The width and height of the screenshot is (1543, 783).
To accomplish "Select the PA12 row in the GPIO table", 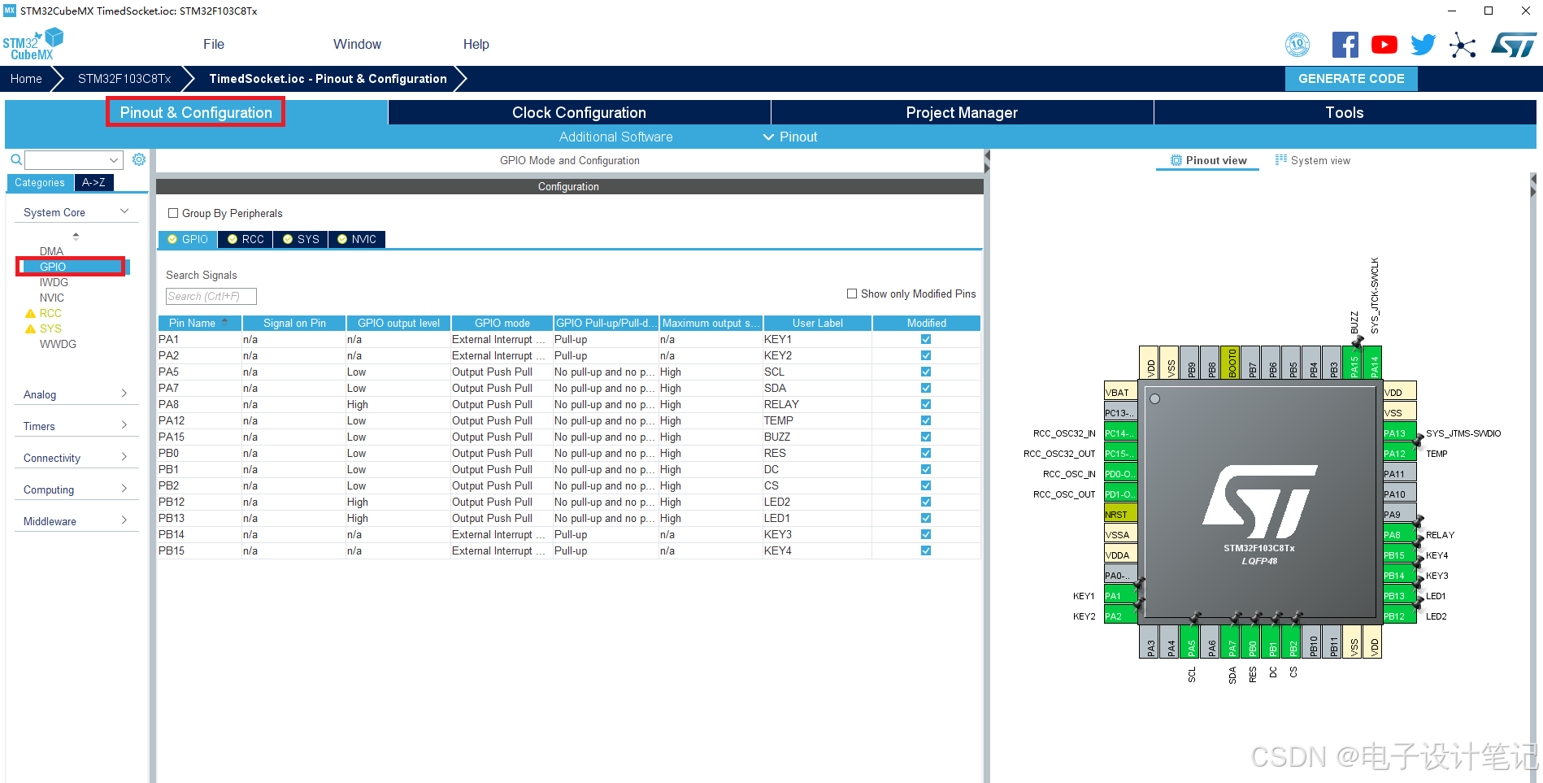I will click(x=569, y=420).
